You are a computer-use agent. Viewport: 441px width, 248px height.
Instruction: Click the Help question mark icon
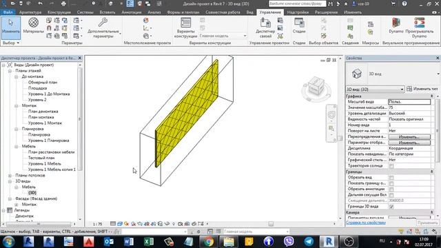click(404, 3)
